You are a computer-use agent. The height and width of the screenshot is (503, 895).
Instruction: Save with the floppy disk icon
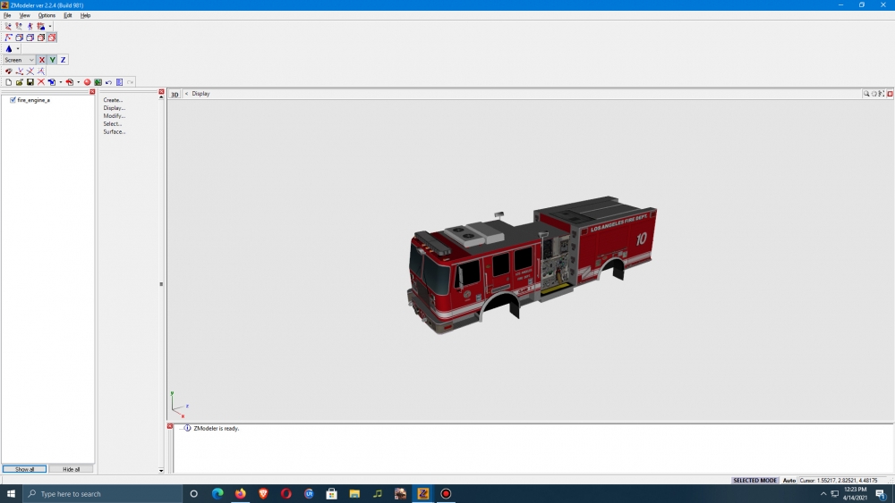click(x=30, y=82)
